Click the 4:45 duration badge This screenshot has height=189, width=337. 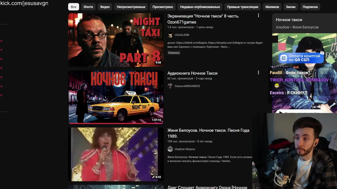157,177
